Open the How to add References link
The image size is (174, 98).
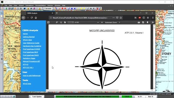[x=32, y=76]
